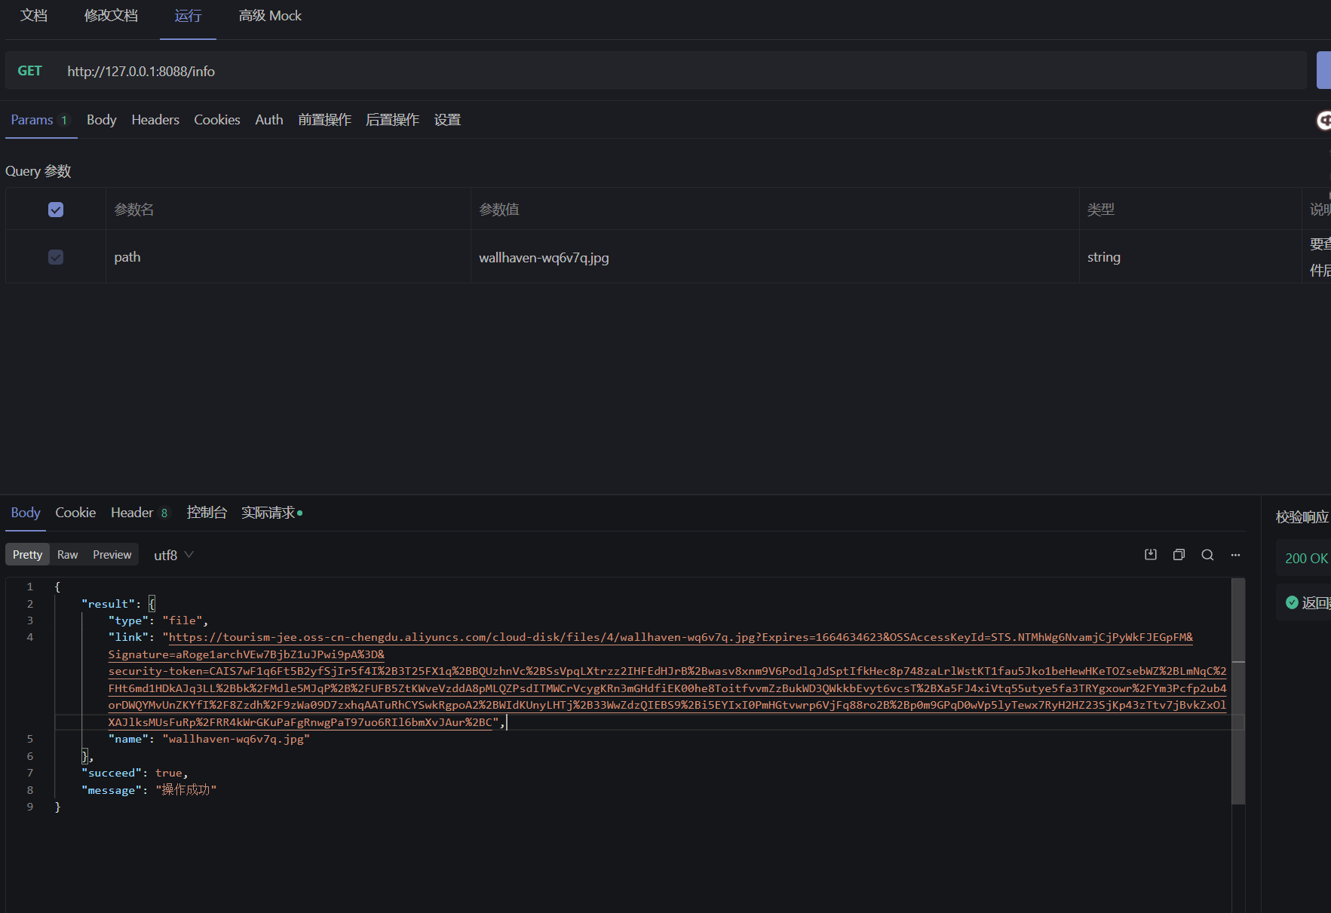Click the blue send button at top right

[x=1324, y=70]
